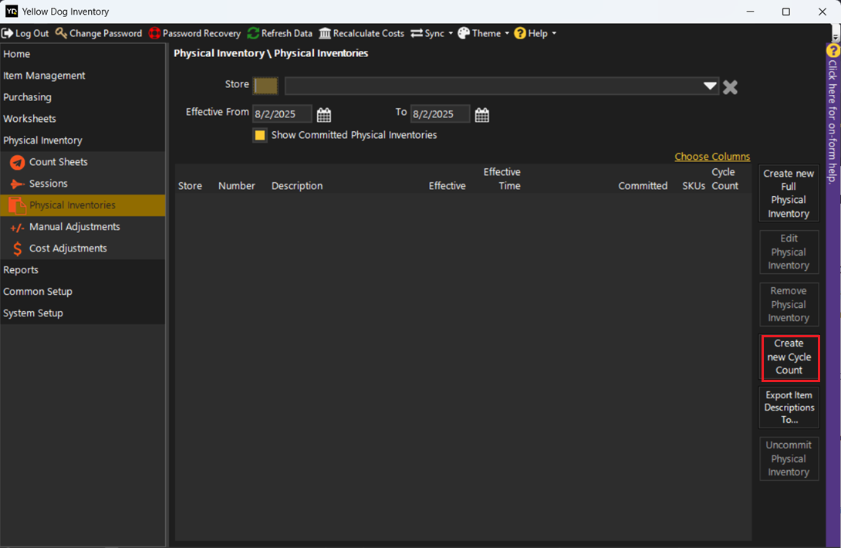The height and width of the screenshot is (548, 841).
Task: Click Remove Physical Inventory button
Action: [789, 304]
